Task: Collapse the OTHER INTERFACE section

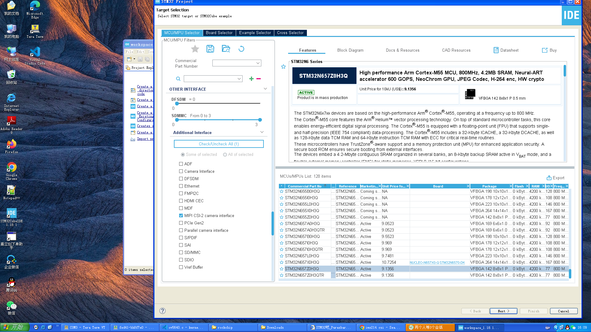Action: [x=265, y=89]
